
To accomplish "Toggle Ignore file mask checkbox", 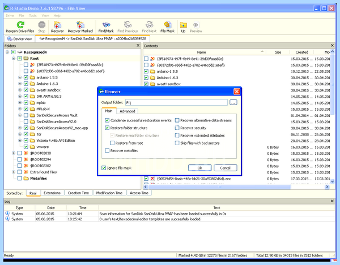I will (x=104, y=168).
